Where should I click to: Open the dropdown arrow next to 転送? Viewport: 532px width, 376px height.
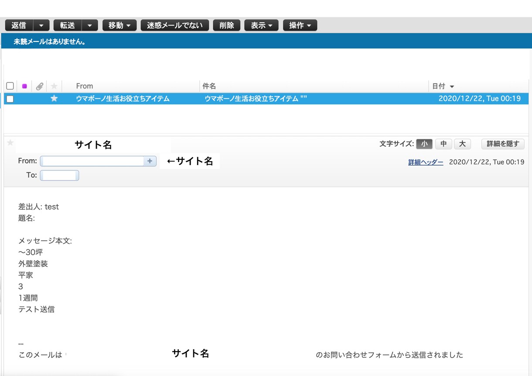(90, 25)
